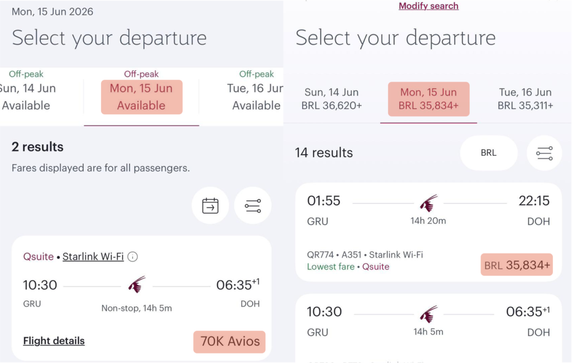
Task: Choose the BRL 35,834+ fare button
Action: tap(517, 265)
